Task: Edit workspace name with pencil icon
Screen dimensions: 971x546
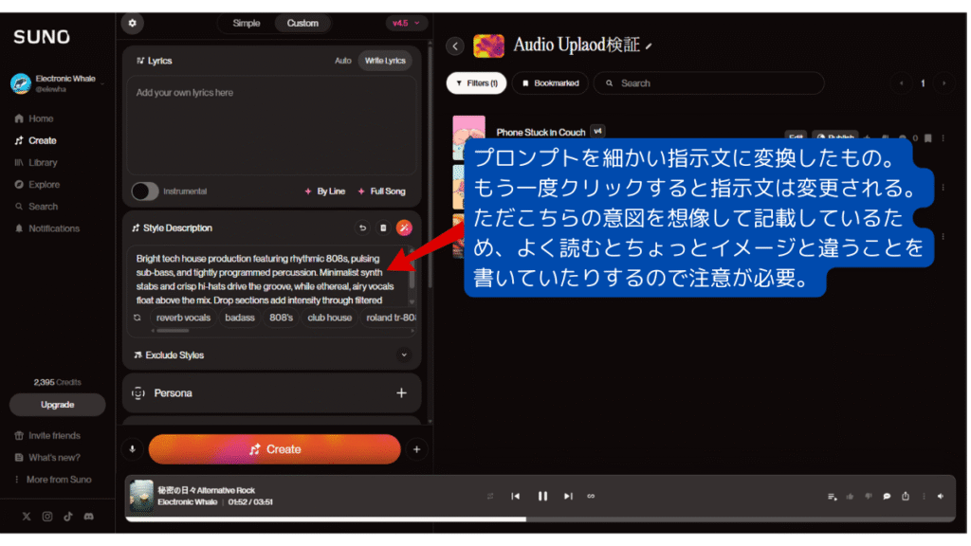Action: tap(649, 46)
